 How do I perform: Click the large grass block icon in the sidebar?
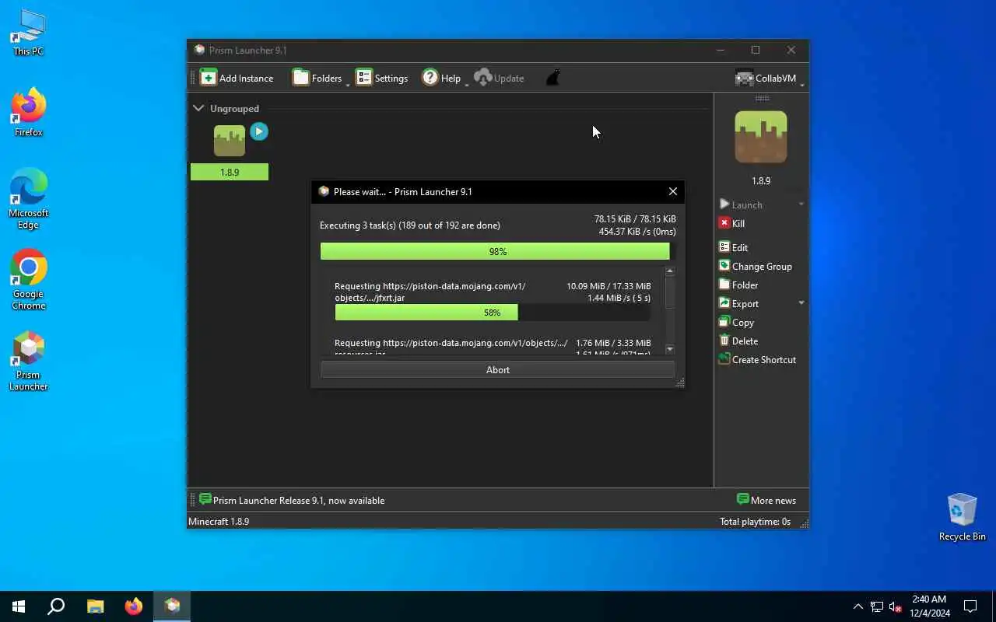(761, 137)
